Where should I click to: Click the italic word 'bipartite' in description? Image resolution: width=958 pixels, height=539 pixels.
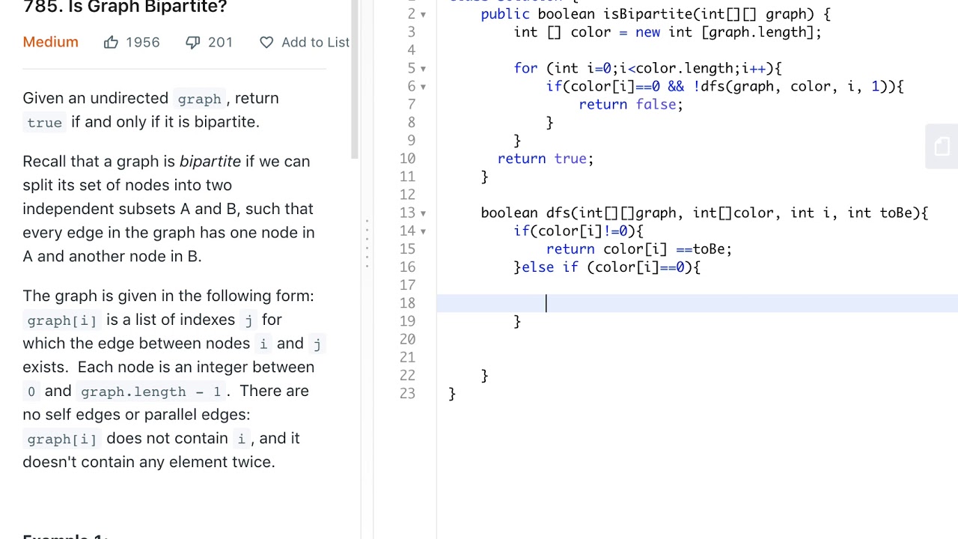[x=210, y=161]
